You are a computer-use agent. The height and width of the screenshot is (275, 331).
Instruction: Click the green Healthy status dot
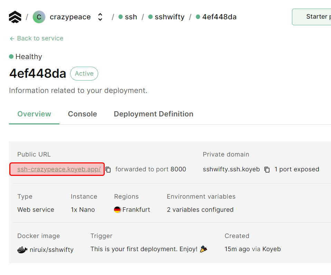(11, 57)
